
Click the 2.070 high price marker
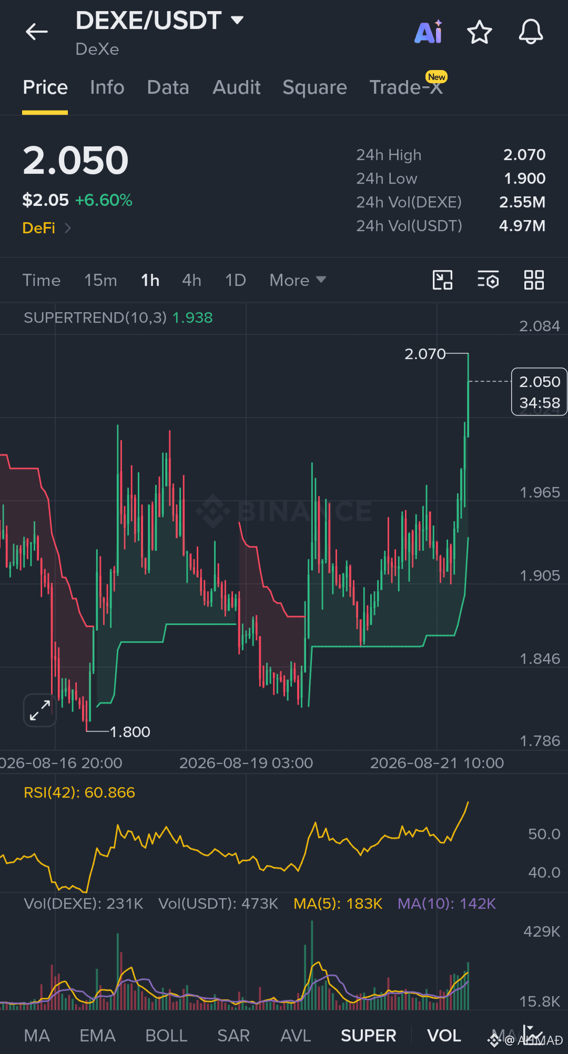point(425,354)
